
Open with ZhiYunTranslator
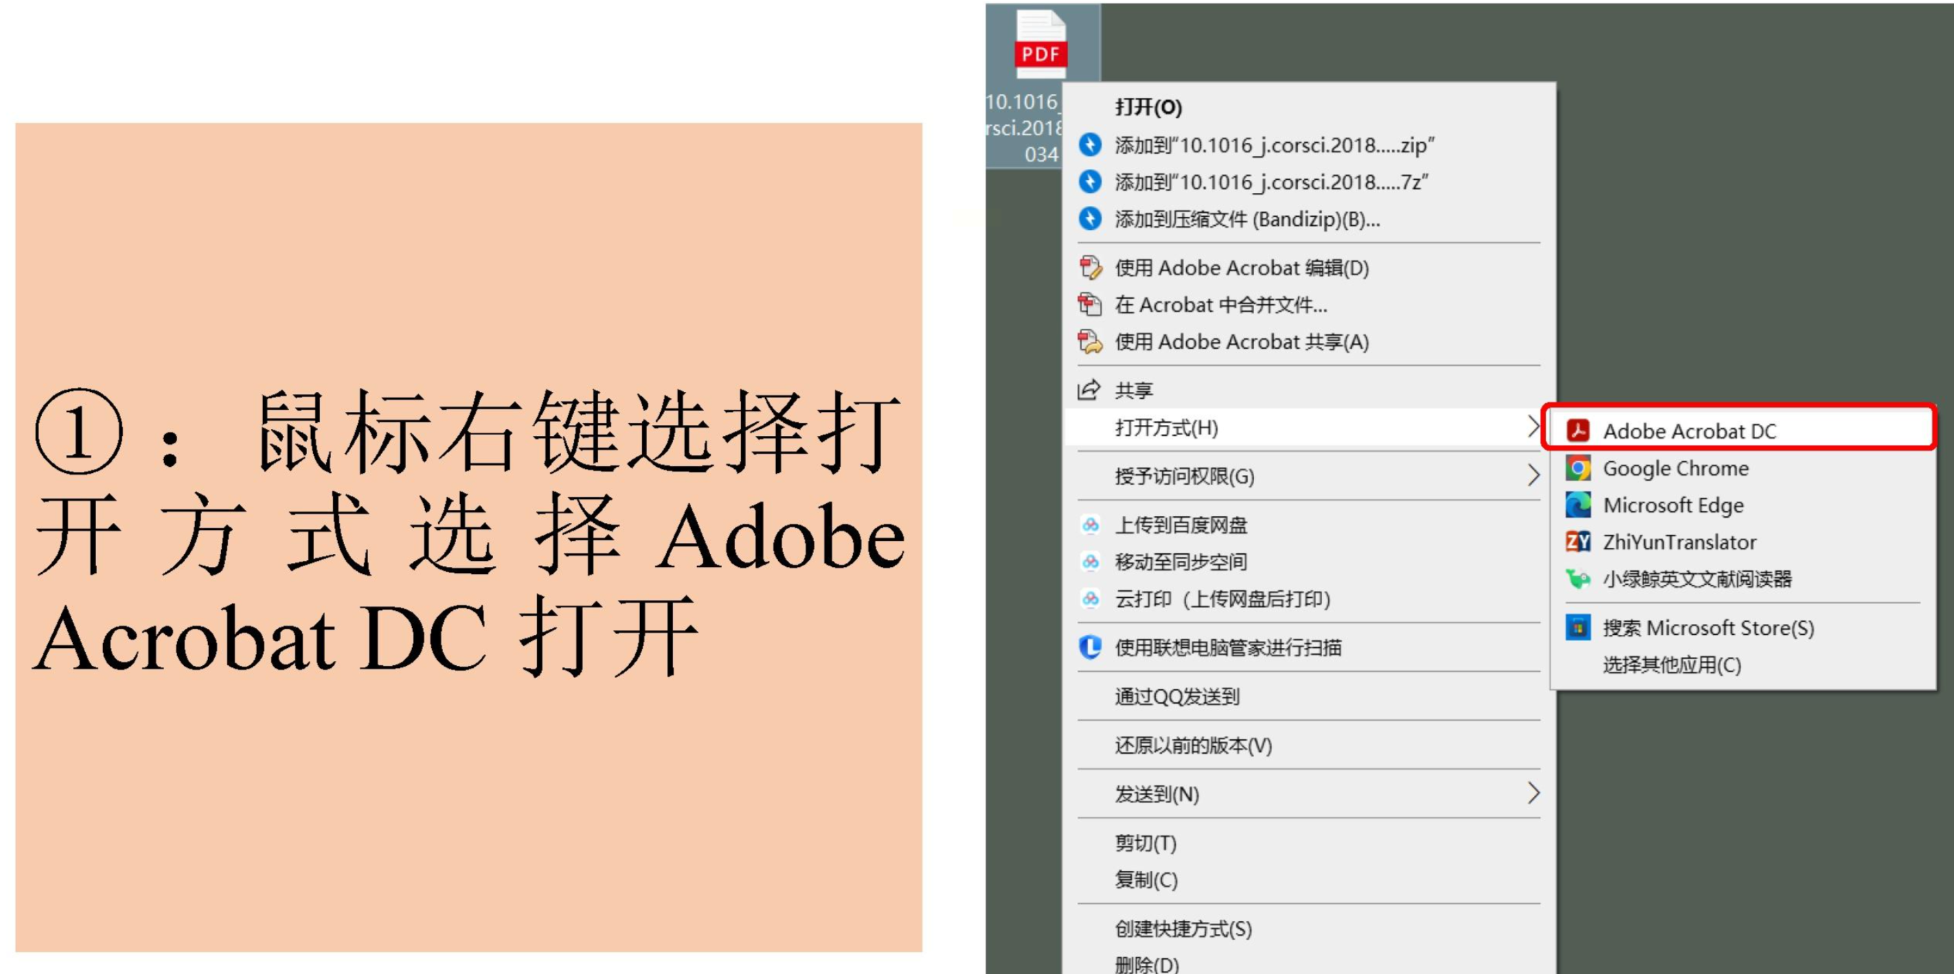1743,542
